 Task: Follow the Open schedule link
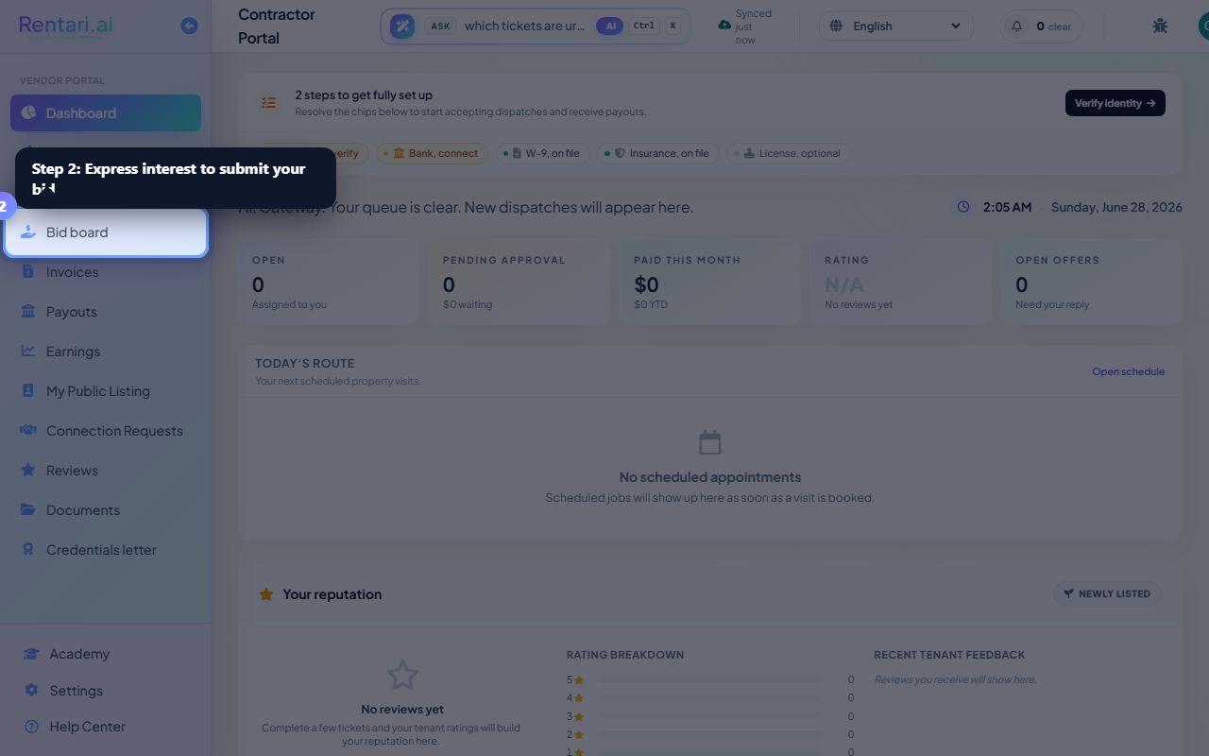(1128, 371)
